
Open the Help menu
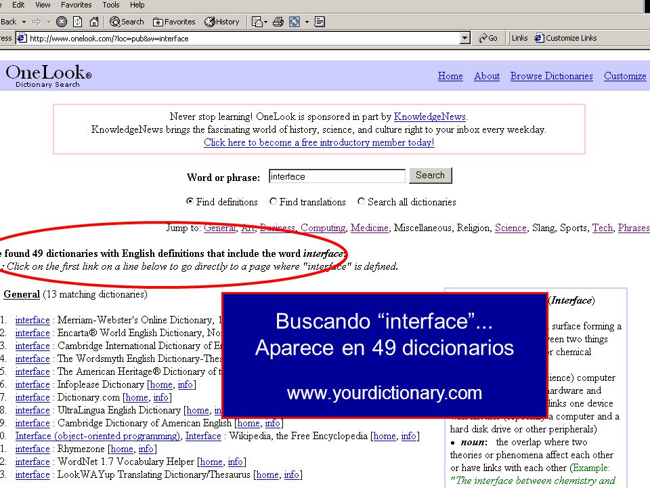coord(137,5)
